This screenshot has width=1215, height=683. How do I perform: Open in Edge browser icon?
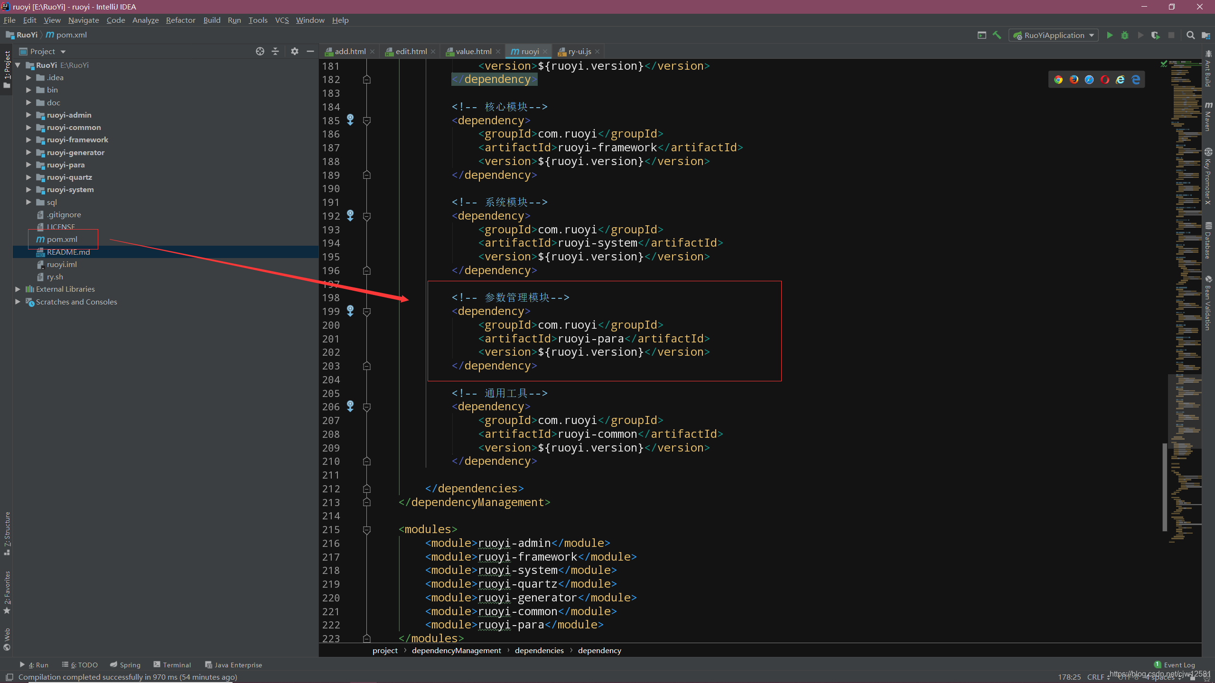click(x=1136, y=80)
